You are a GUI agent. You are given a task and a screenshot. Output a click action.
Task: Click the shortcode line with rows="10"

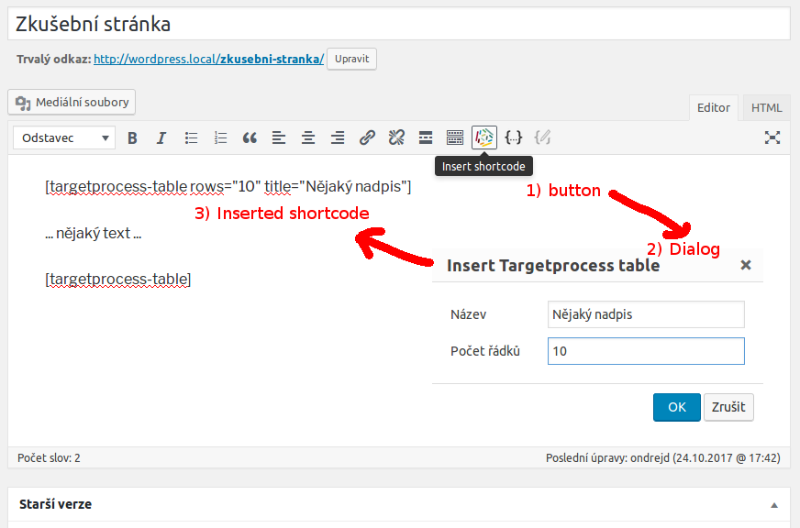(x=228, y=186)
